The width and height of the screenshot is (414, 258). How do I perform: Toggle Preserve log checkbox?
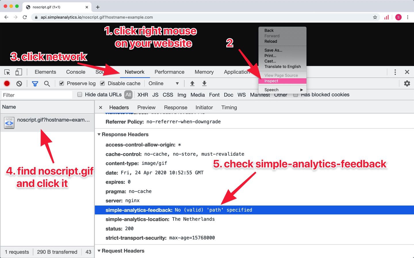tap(62, 83)
